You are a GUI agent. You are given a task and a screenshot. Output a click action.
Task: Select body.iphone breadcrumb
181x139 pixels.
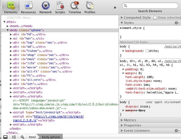pos(51,137)
